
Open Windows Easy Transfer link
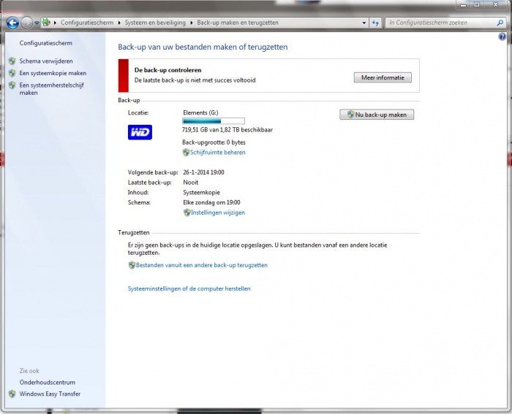pyautogui.click(x=50, y=394)
